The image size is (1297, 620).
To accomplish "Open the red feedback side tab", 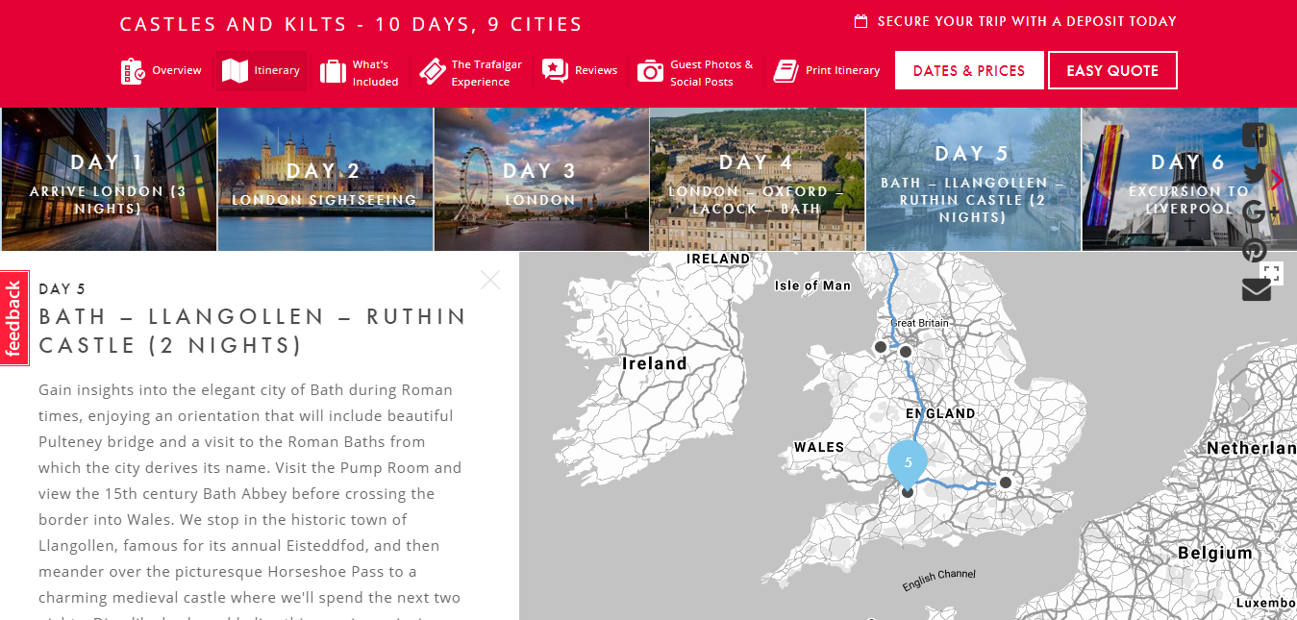I will pos(13,318).
